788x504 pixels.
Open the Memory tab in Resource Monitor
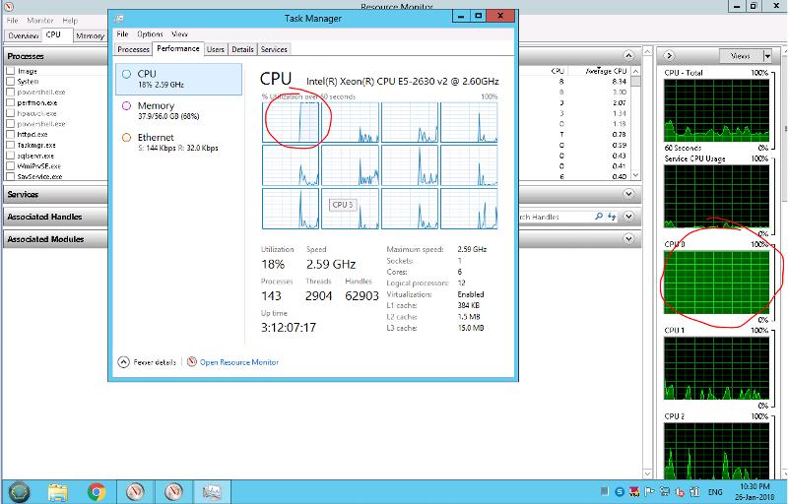pos(90,35)
